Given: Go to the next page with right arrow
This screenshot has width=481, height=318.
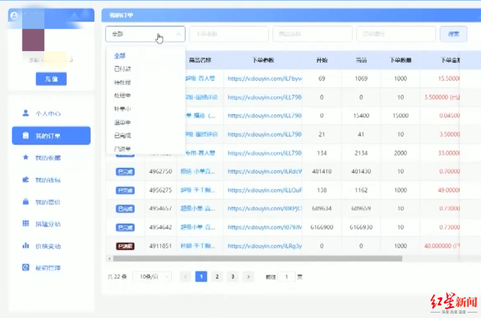Looking at the screenshot, I should tap(249, 277).
